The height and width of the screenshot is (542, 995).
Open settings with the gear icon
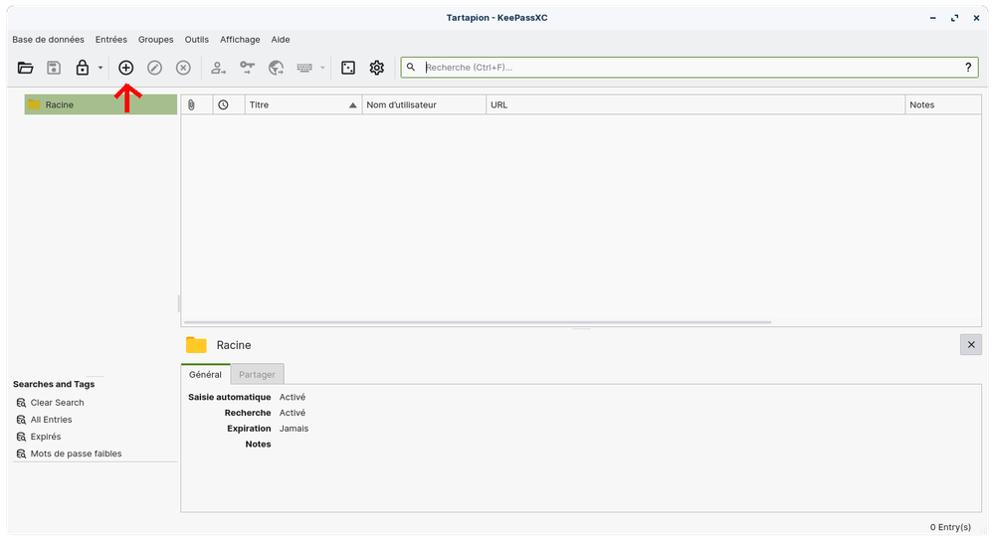pos(377,68)
